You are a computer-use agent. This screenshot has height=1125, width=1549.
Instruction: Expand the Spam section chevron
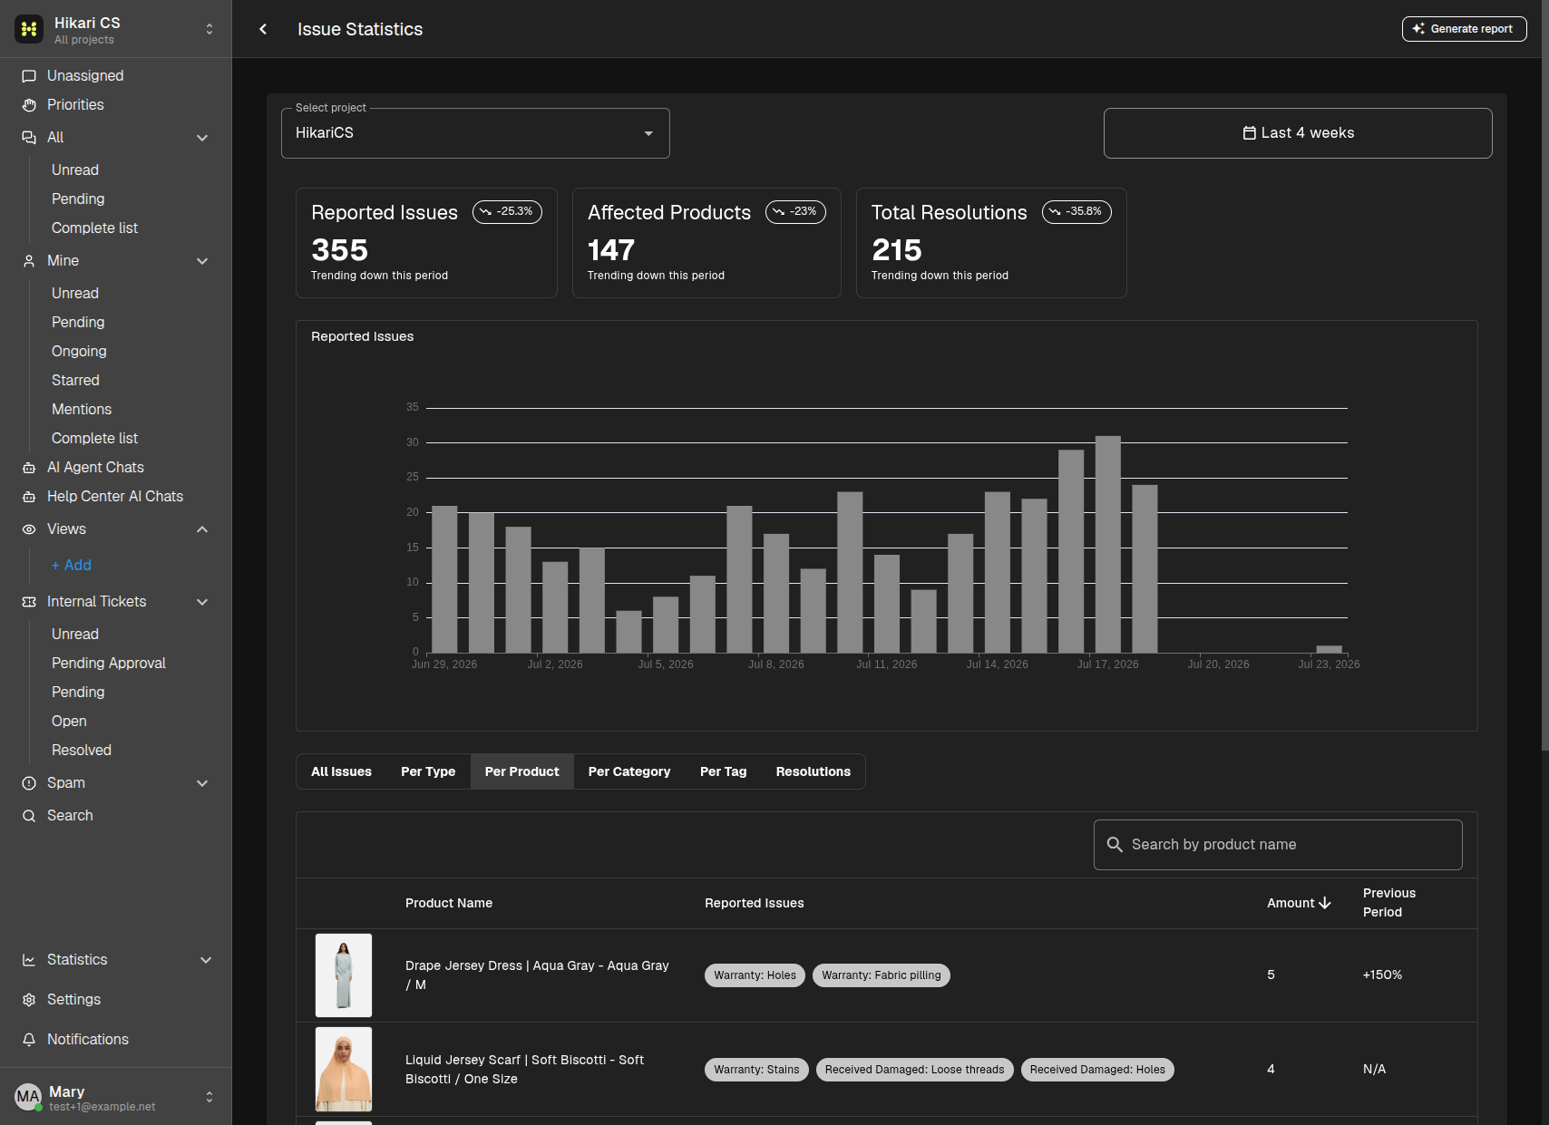[202, 783]
